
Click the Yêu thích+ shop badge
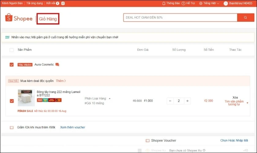click(x=25, y=65)
